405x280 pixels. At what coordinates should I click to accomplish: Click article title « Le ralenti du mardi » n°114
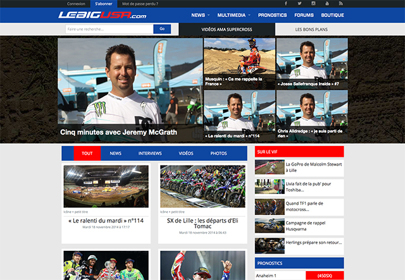106,221
